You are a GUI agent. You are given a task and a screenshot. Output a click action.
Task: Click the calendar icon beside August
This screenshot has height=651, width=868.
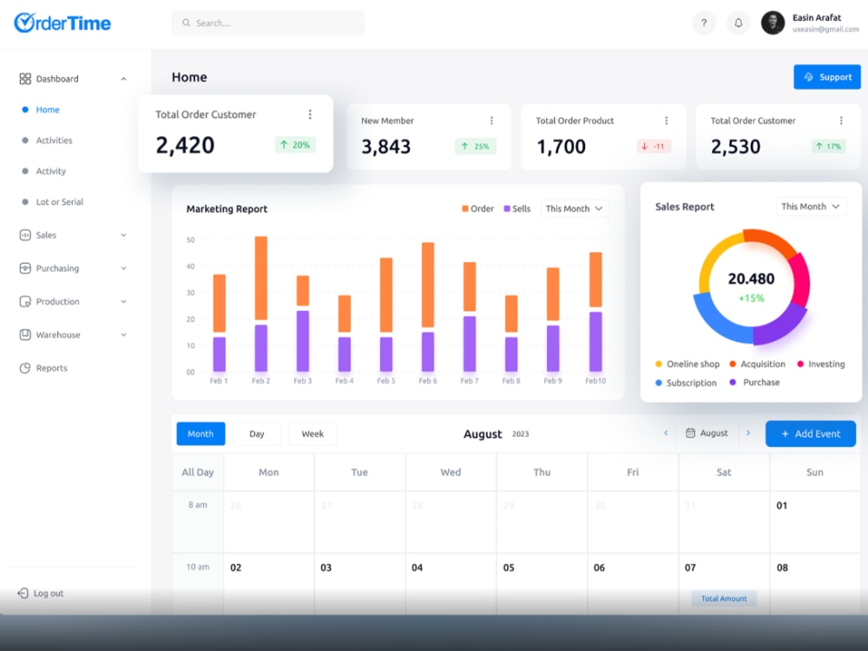coord(690,433)
